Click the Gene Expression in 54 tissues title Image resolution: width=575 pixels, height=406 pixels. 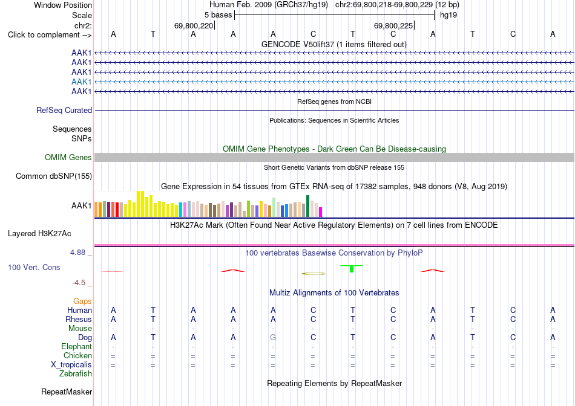pos(334,187)
